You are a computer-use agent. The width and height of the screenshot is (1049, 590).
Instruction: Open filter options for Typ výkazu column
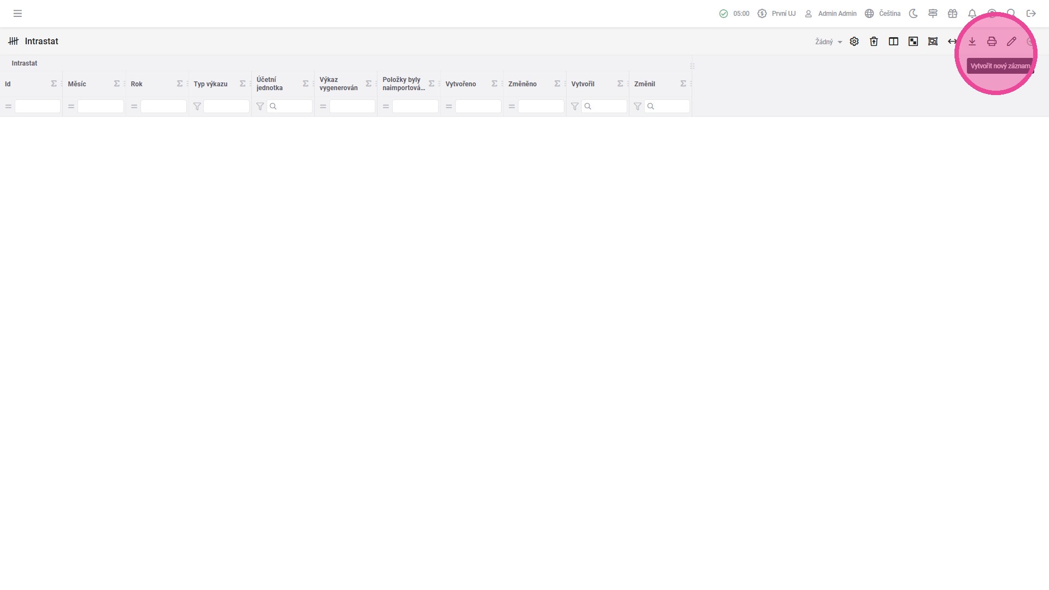tap(197, 107)
